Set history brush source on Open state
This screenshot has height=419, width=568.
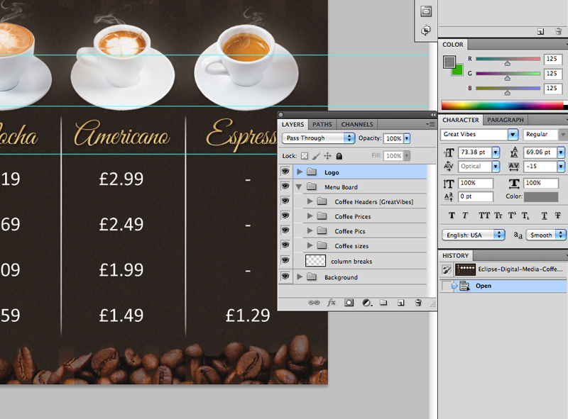(447, 286)
